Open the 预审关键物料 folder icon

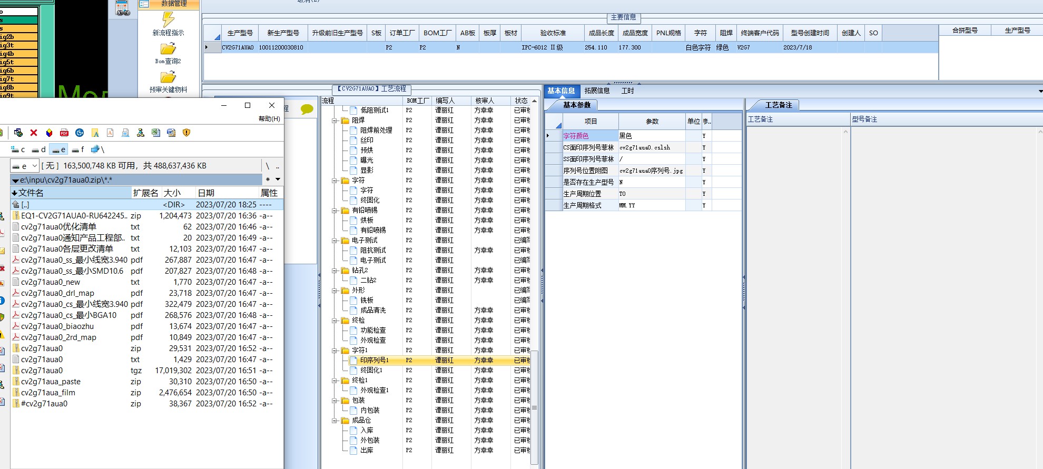click(x=168, y=77)
